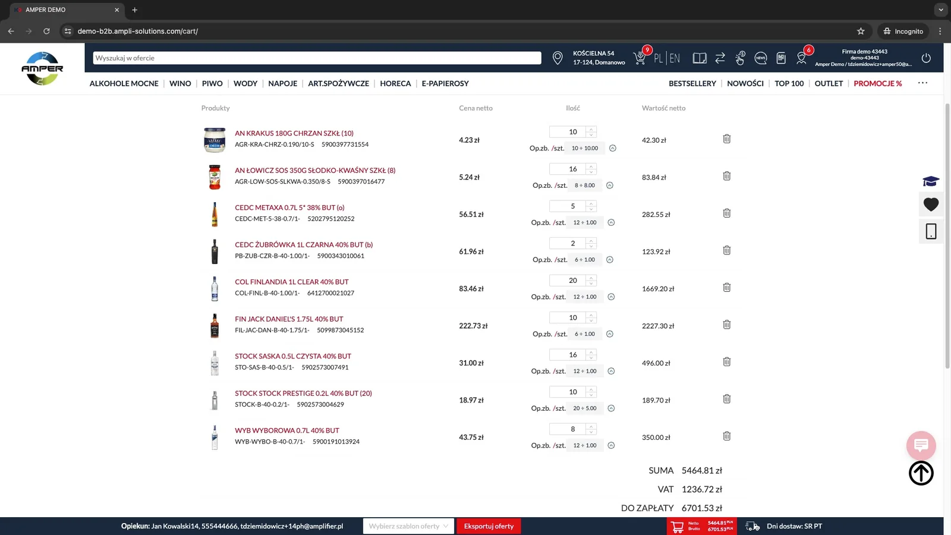
Task: Open the cart icon with badge 9
Action: [641, 58]
